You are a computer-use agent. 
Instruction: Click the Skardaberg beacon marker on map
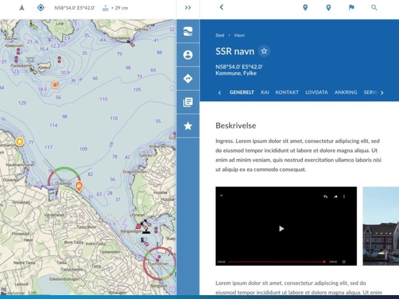pyautogui.click(x=131, y=44)
